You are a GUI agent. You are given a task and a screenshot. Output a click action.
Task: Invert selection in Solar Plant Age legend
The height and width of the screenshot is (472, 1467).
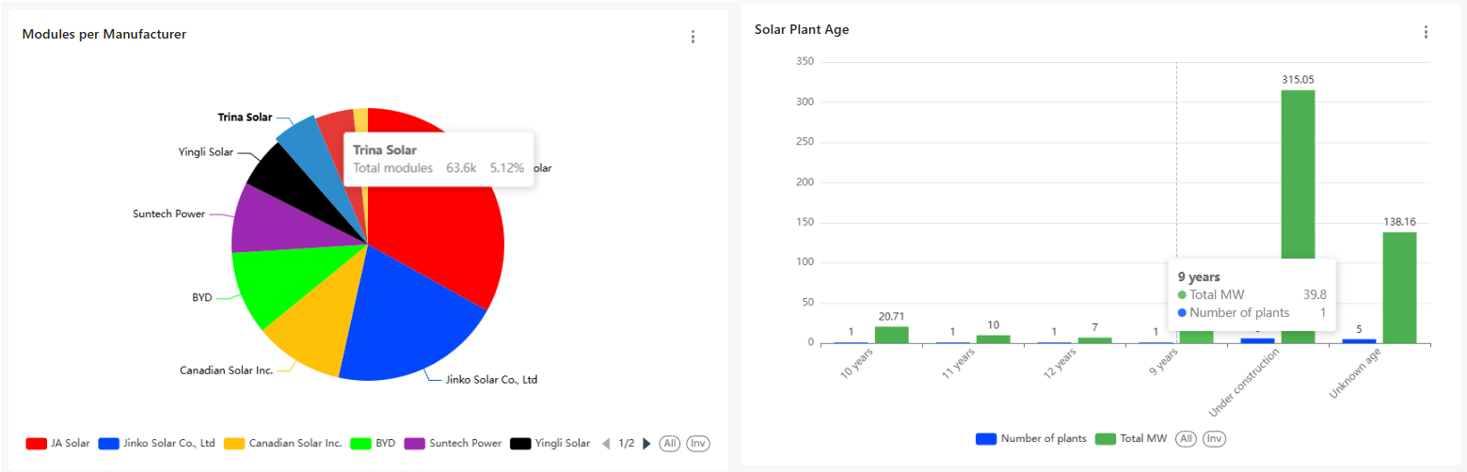tap(1214, 438)
